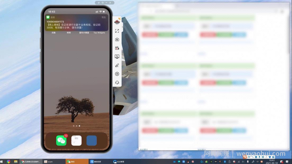Close the phone mirror window
Screen dimensions: 292x164
click(110, 3)
